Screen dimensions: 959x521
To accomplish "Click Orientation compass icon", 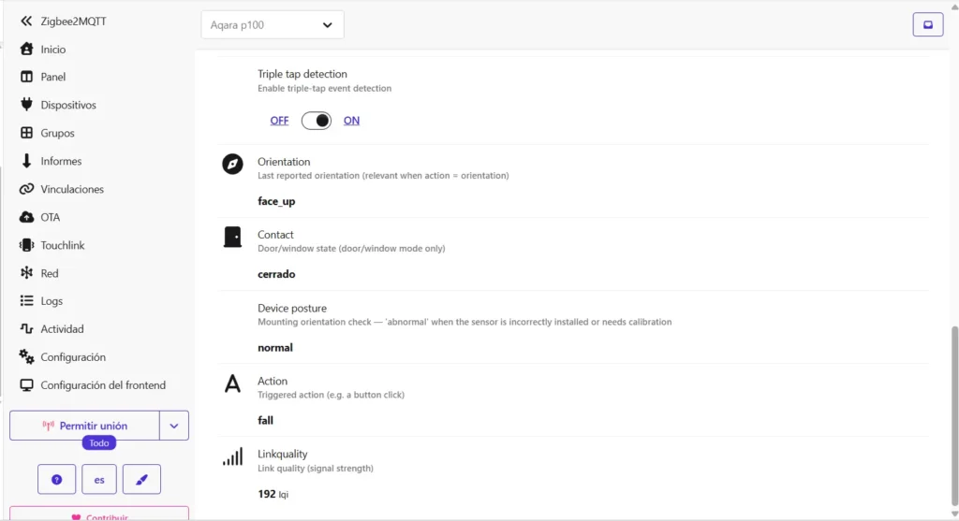I will 232,164.
